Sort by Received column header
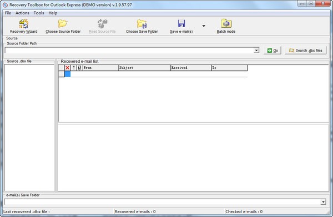Image resolution: width=333 pixels, height=217 pixels. tap(191, 68)
